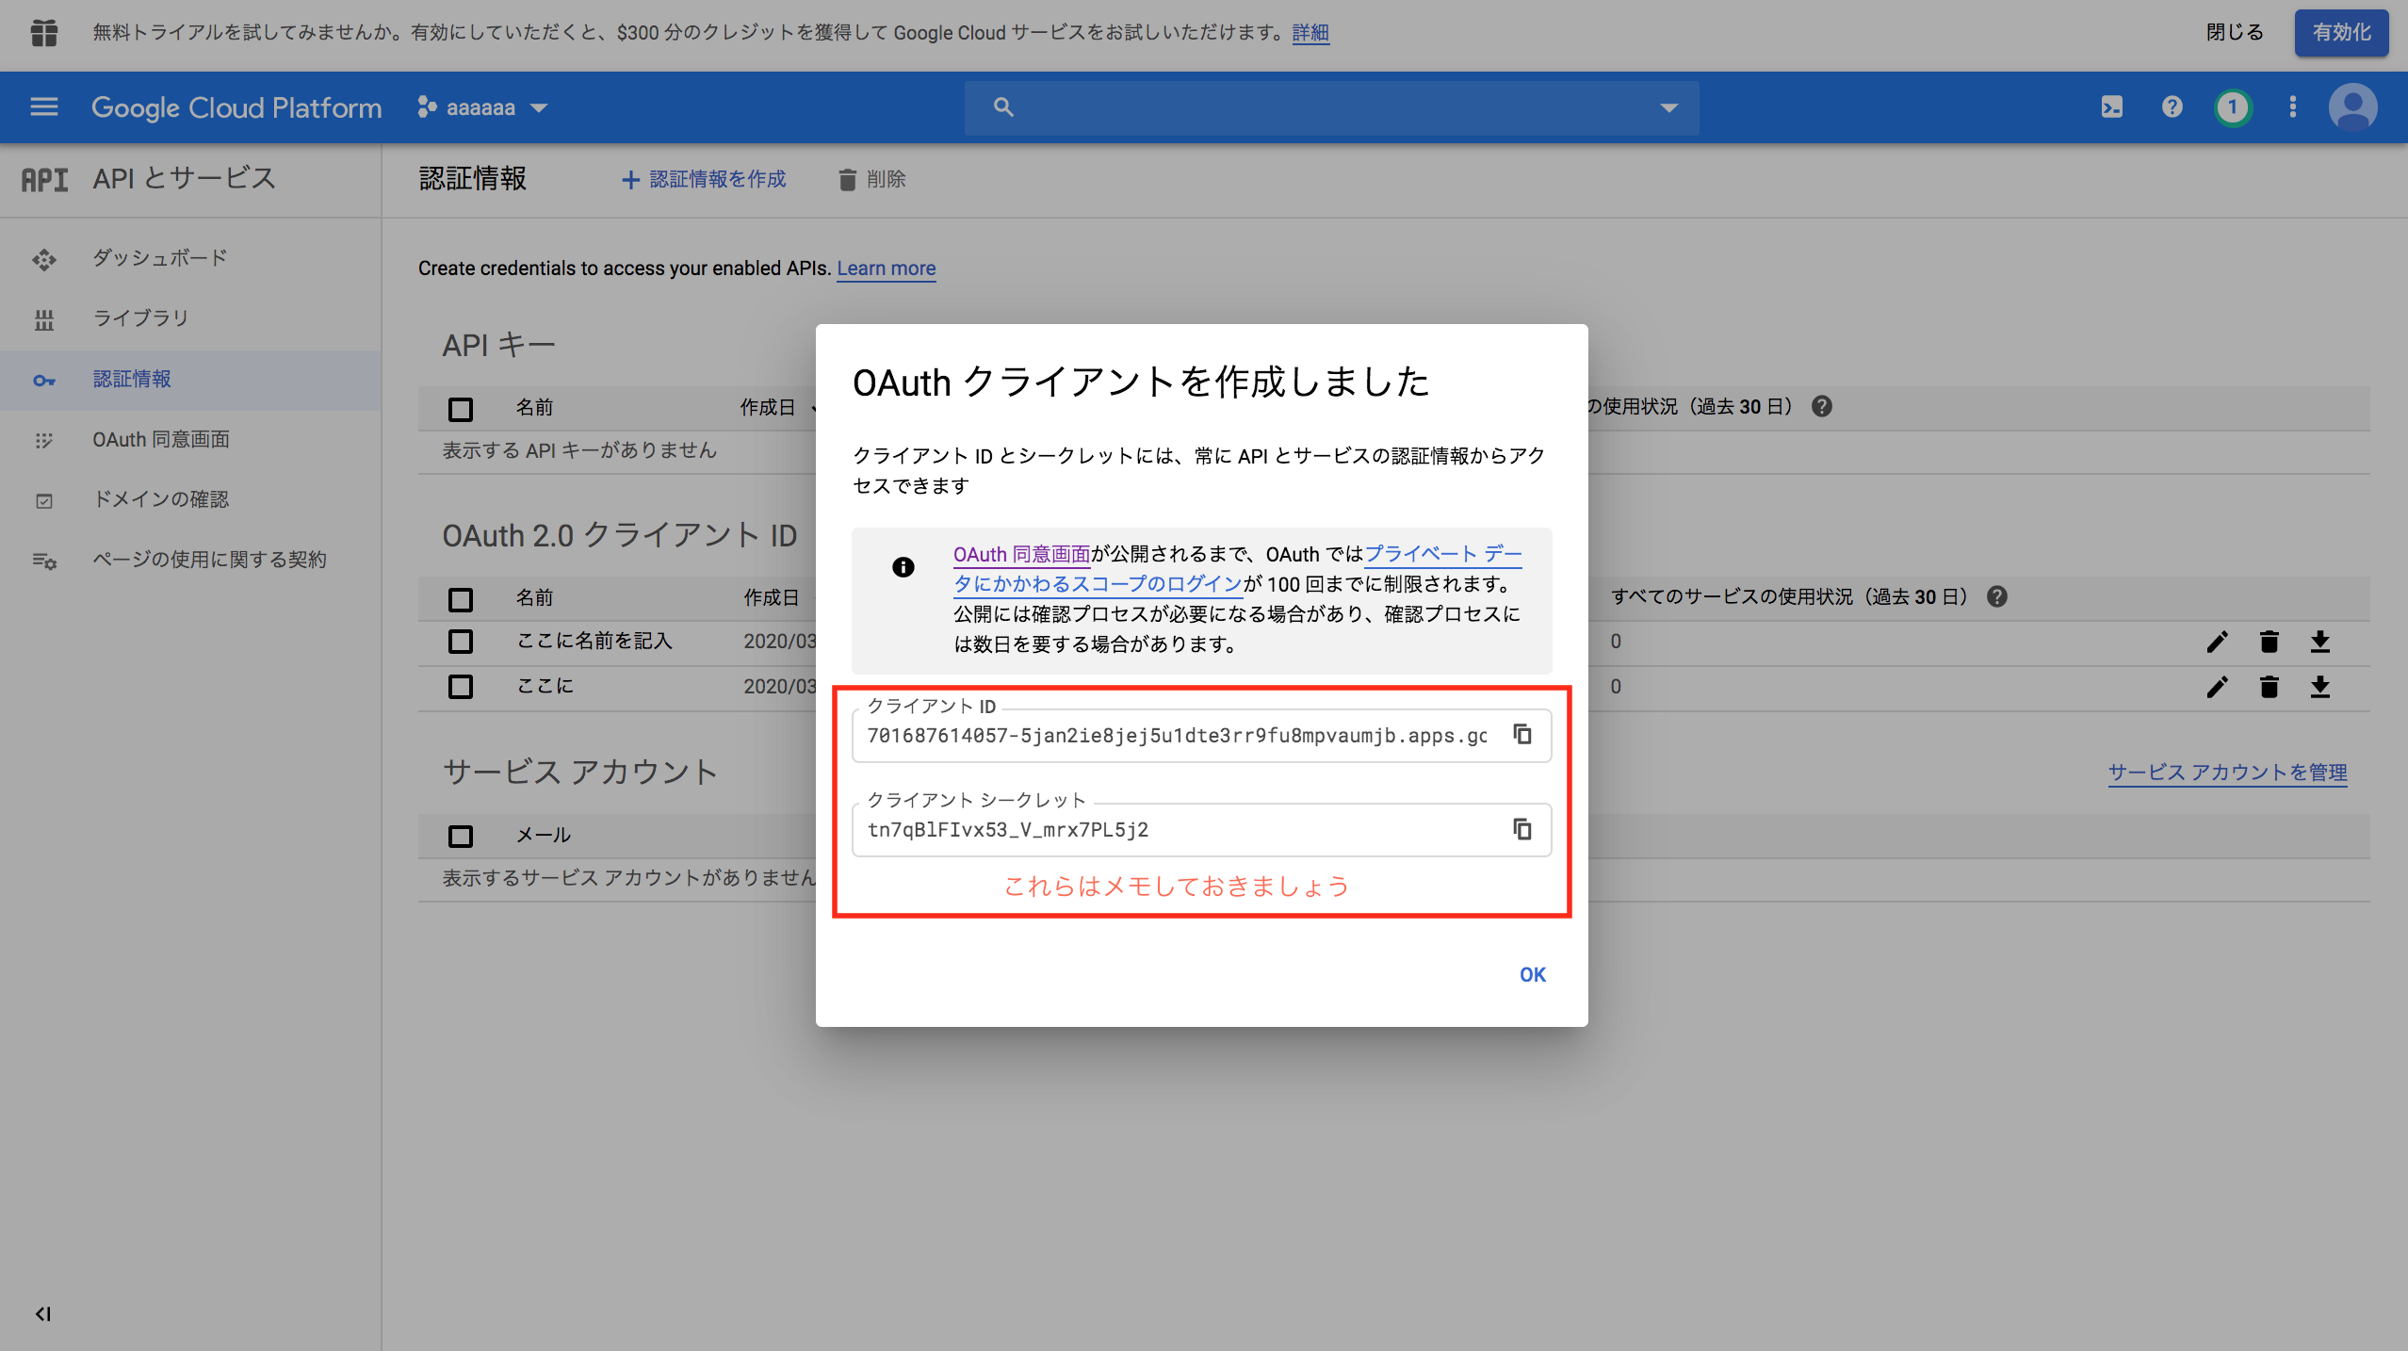Image resolution: width=2408 pixels, height=1351 pixels.
Task: Delete the ここに OAuth client
Action: (x=2270, y=687)
